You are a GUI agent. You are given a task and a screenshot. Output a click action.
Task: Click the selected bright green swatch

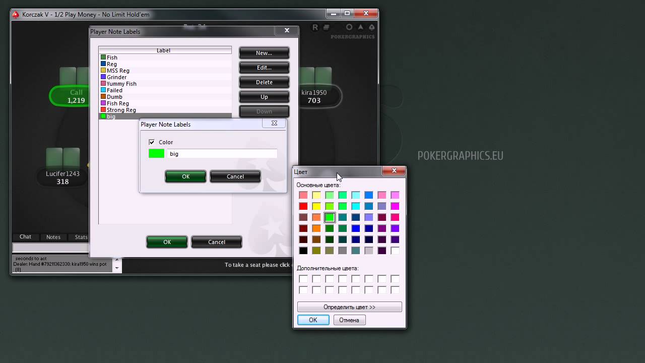point(330,217)
